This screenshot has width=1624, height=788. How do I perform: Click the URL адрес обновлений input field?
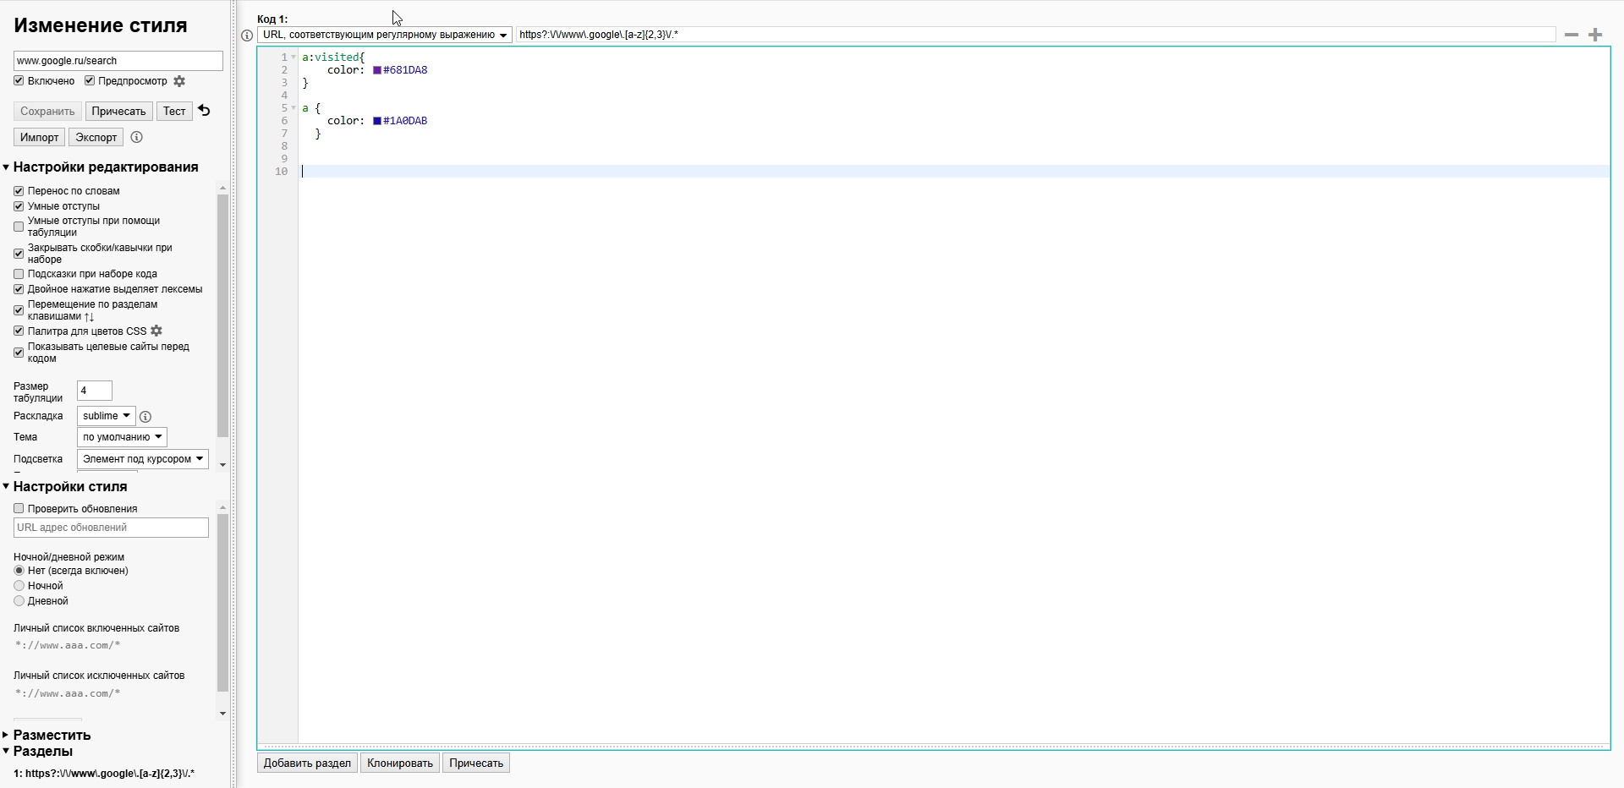111,528
